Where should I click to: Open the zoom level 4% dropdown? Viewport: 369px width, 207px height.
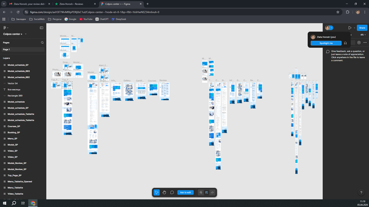tap(363, 34)
